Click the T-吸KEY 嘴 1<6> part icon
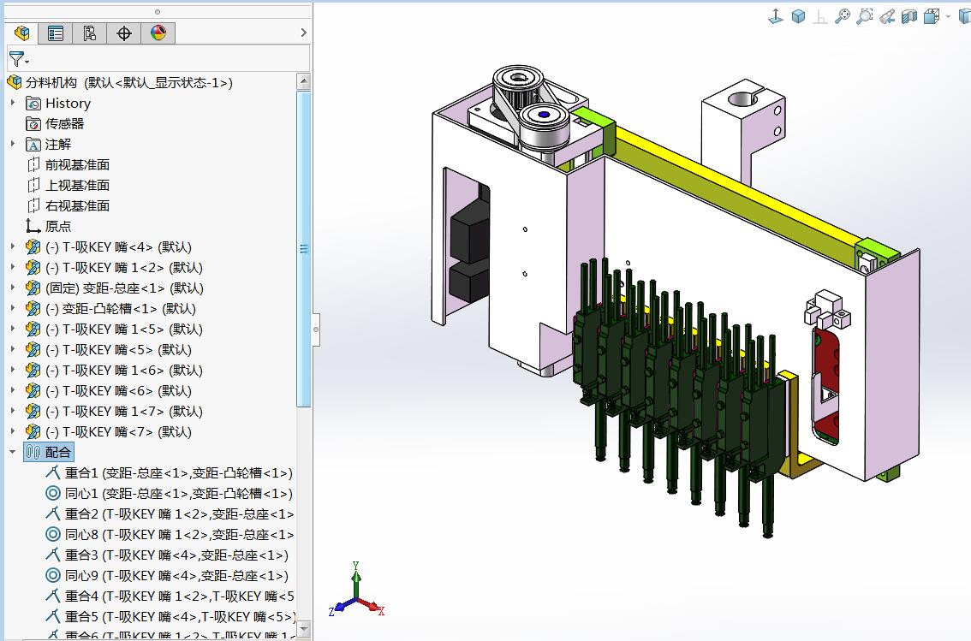Viewport: 971px width, 641px height. (x=33, y=370)
